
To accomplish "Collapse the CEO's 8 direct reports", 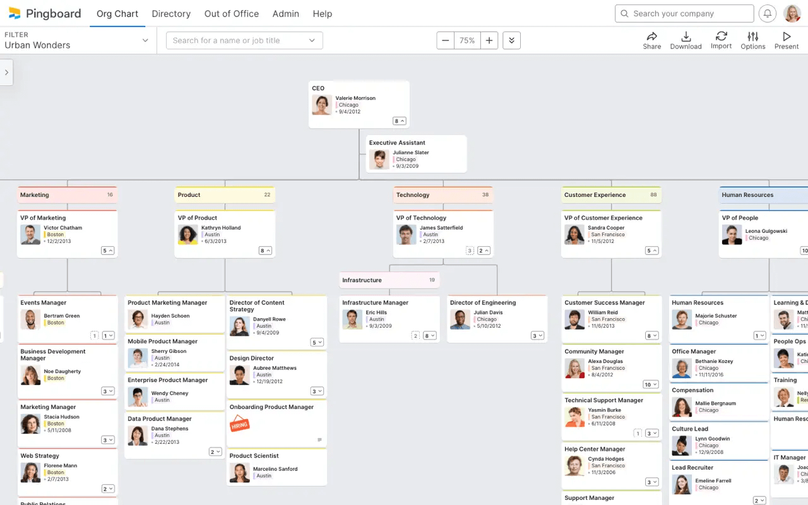I will tap(400, 121).
